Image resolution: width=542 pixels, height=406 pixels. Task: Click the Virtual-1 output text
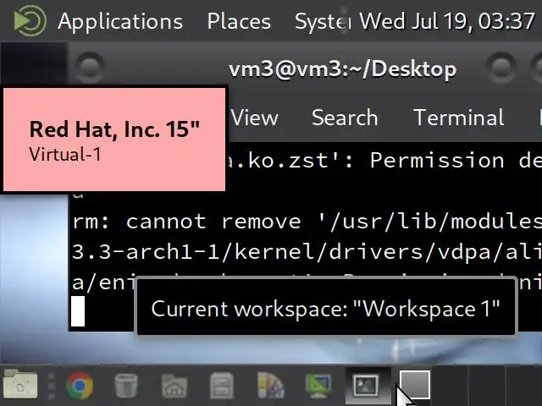click(65, 154)
